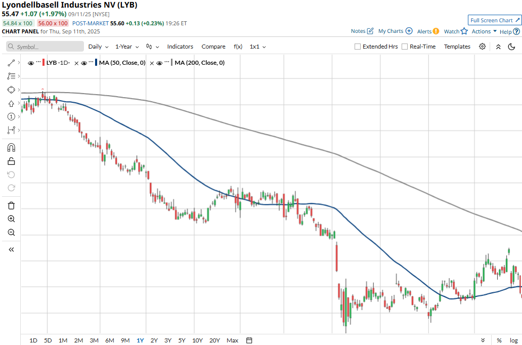This screenshot has width=522, height=345.
Task: Click the MA 200 gray color swatch
Action: click(x=172, y=63)
